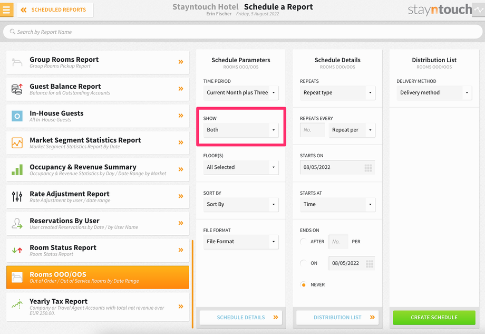Image resolution: width=485 pixels, height=334 pixels.
Task: Click the Guest Balance Report coins icon
Action: pos(17,89)
